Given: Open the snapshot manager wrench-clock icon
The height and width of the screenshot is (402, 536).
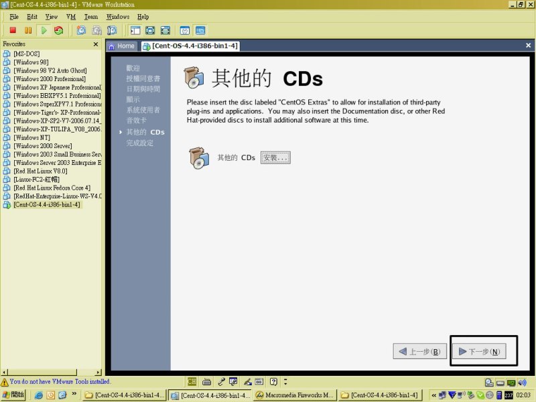Looking at the screenshot, I should [x=112, y=30].
